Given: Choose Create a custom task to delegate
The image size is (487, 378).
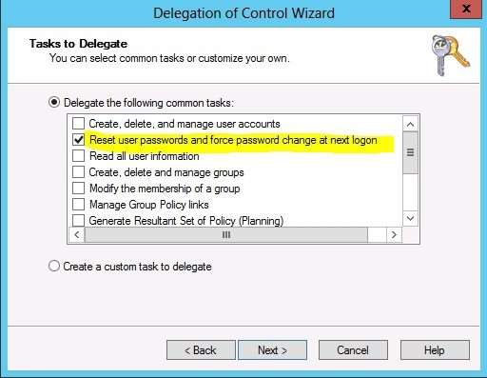Looking at the screenshot, I should pos(54,266).
